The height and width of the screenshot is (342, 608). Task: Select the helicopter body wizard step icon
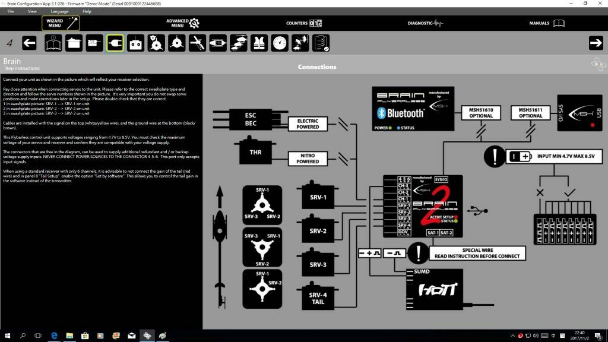[218, 43]
